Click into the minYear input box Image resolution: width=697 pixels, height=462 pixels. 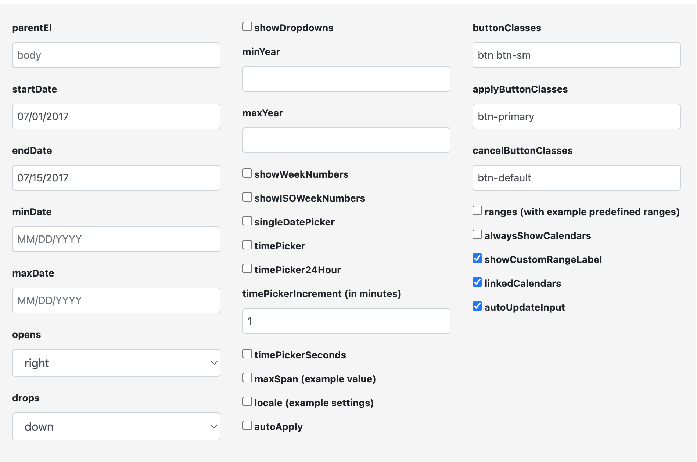point(346,79)
